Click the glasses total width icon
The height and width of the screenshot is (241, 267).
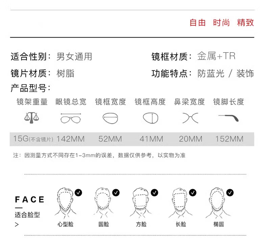coord(71,118)
